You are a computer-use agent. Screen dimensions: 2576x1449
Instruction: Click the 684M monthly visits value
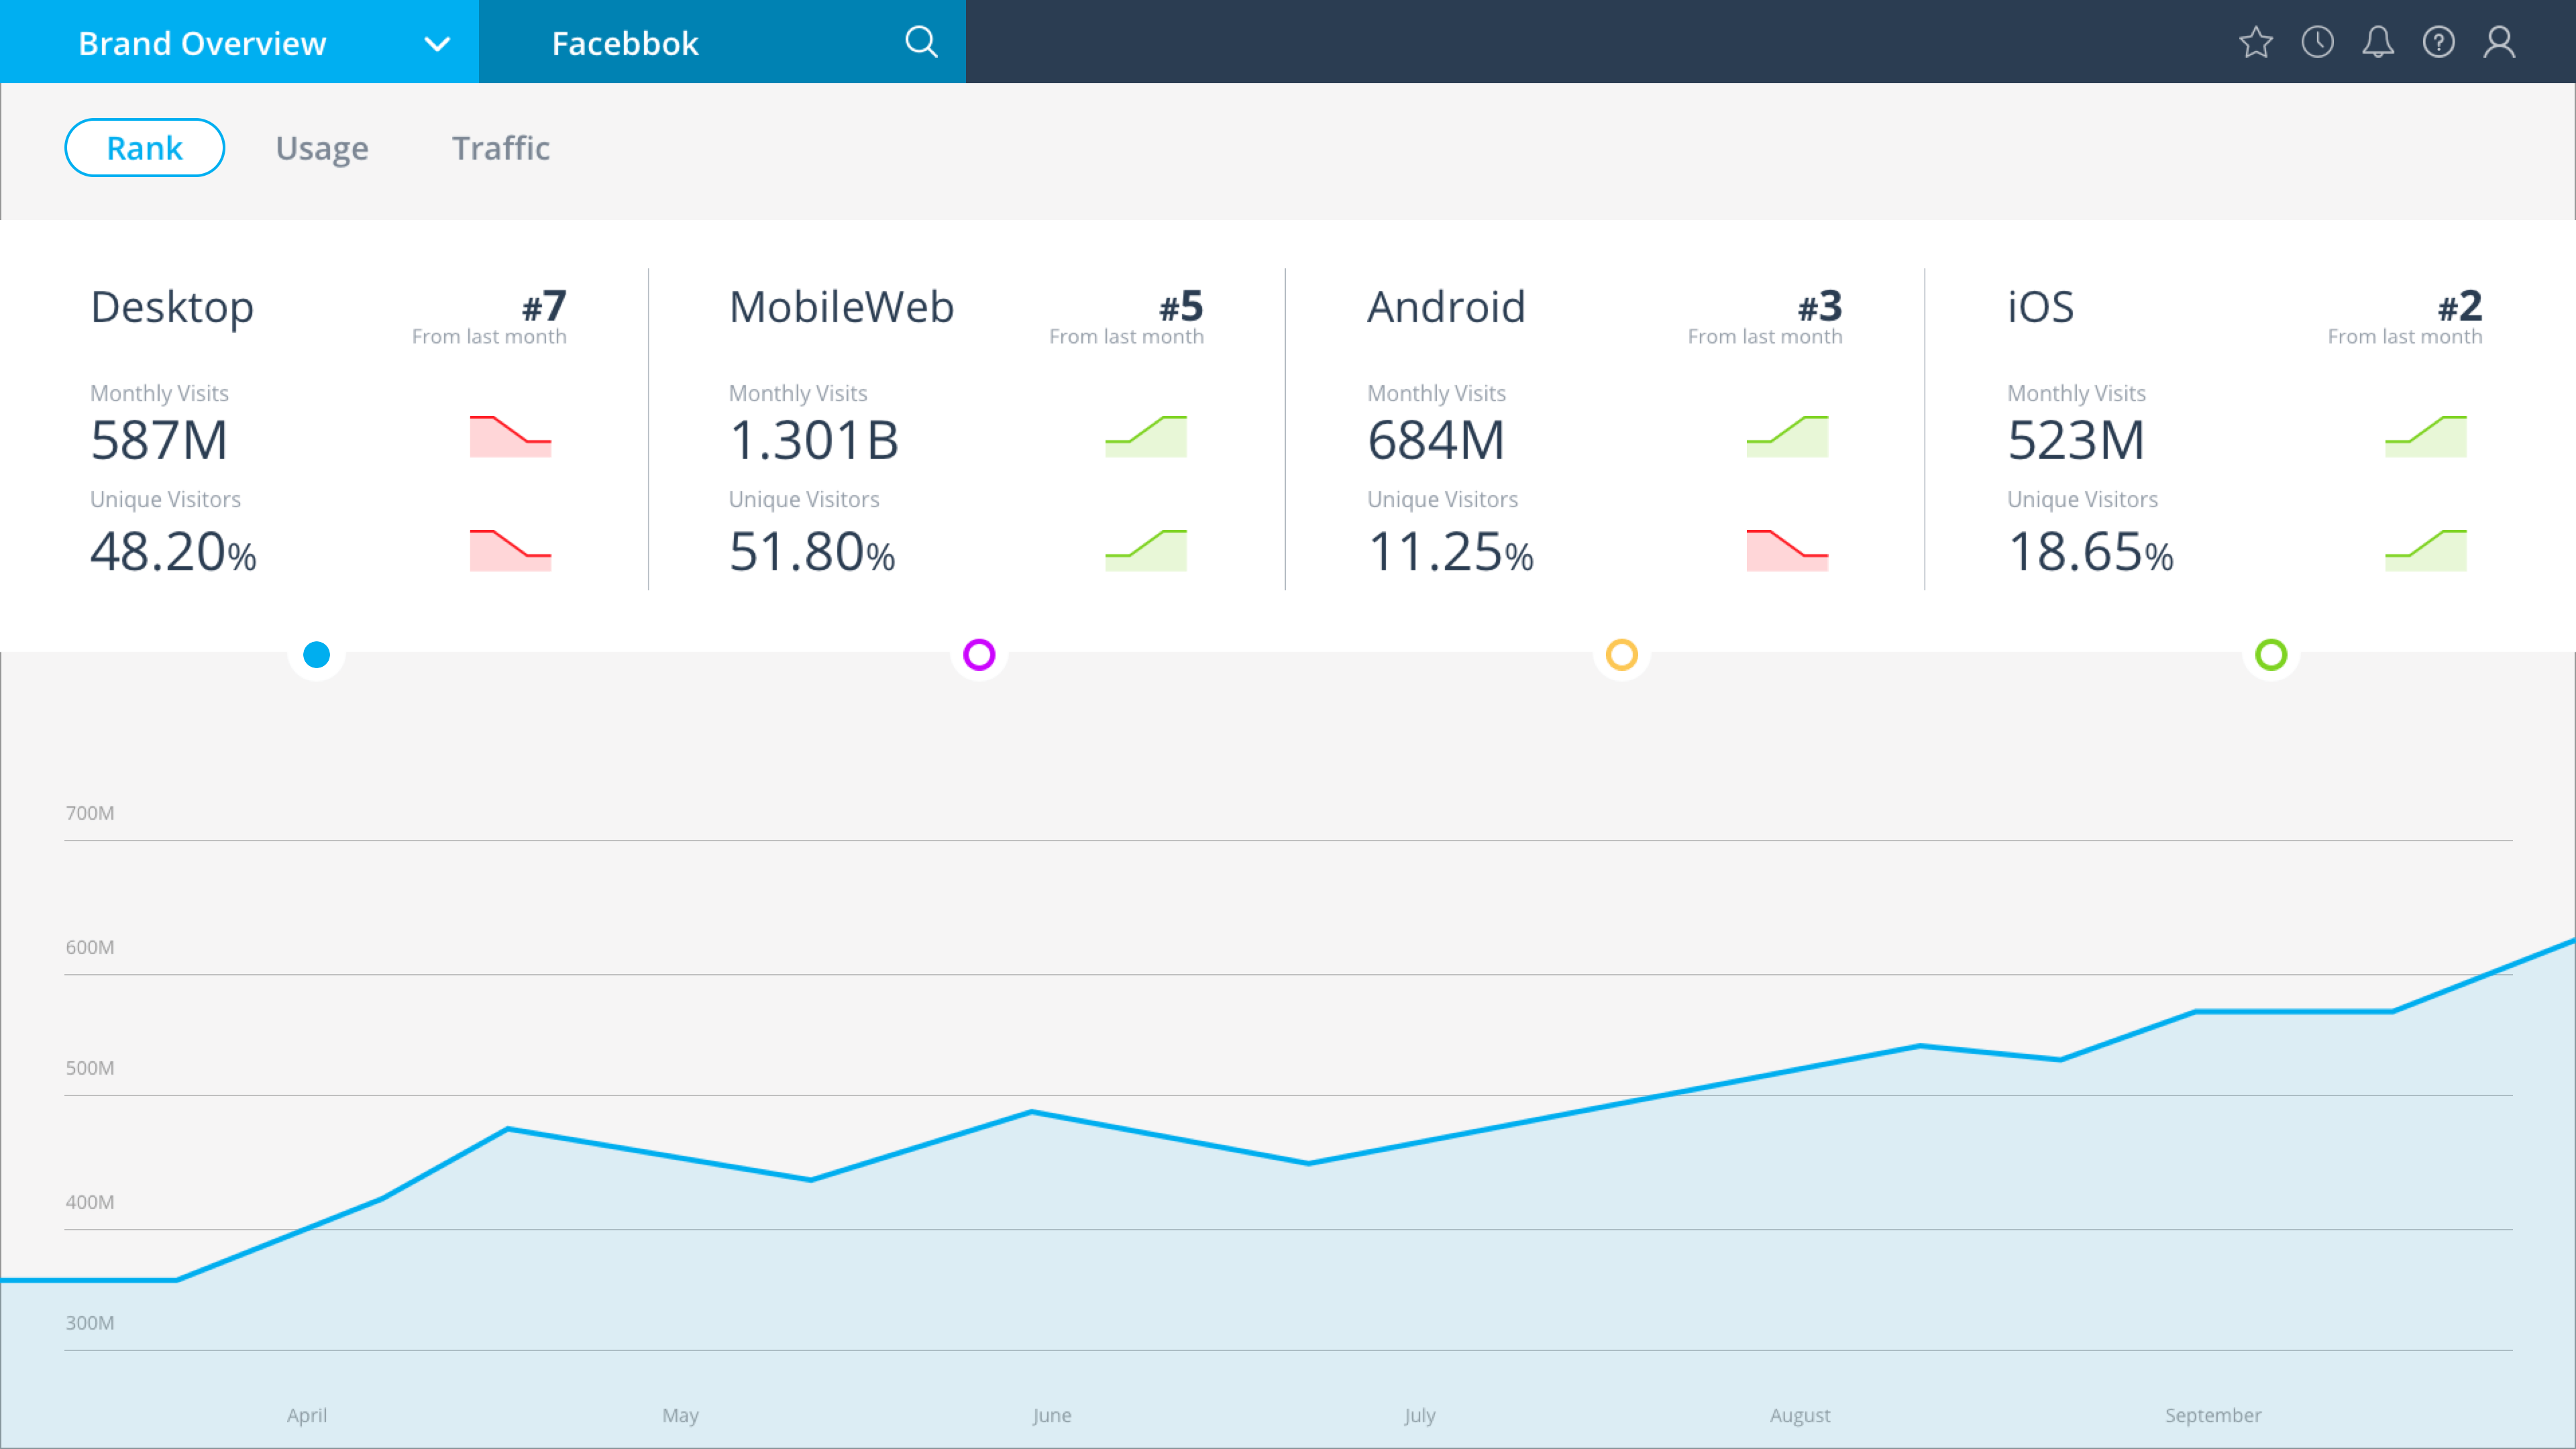click(x=1436, y=440)
